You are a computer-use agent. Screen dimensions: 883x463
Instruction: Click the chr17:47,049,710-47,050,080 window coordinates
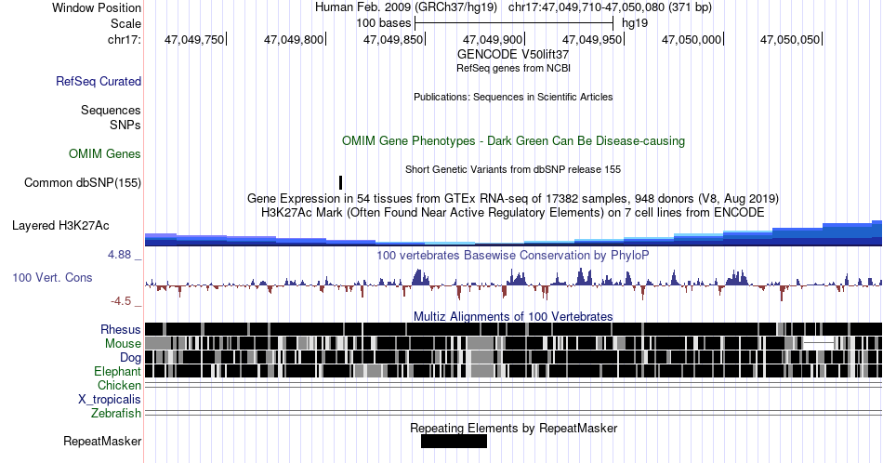610,7
